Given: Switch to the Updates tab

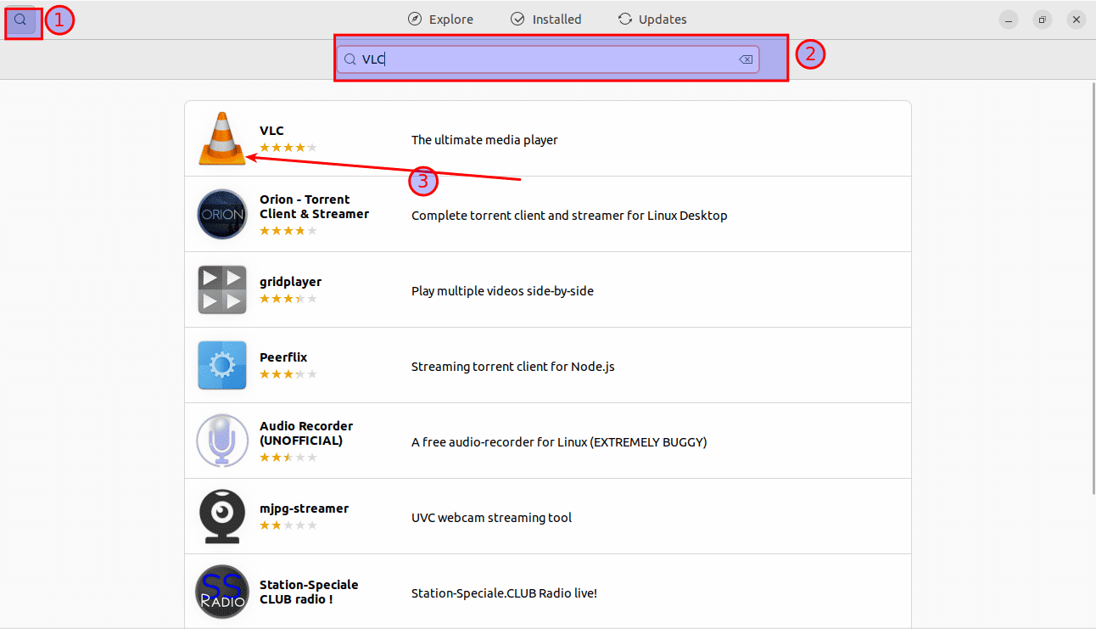Looking at the screenshot, I should click(652, 20).
